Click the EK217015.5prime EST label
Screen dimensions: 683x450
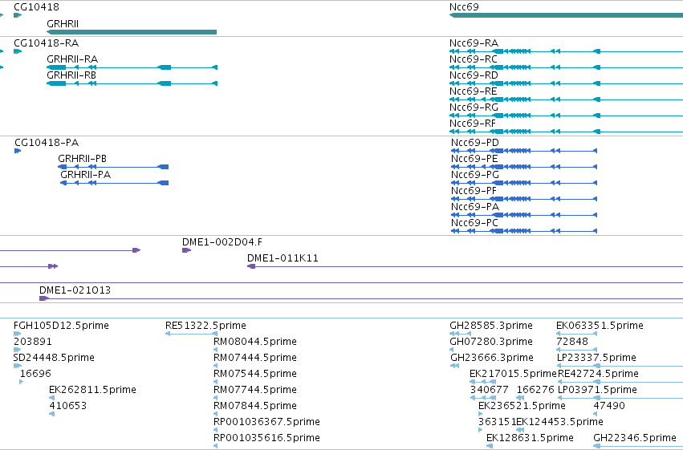513,374
